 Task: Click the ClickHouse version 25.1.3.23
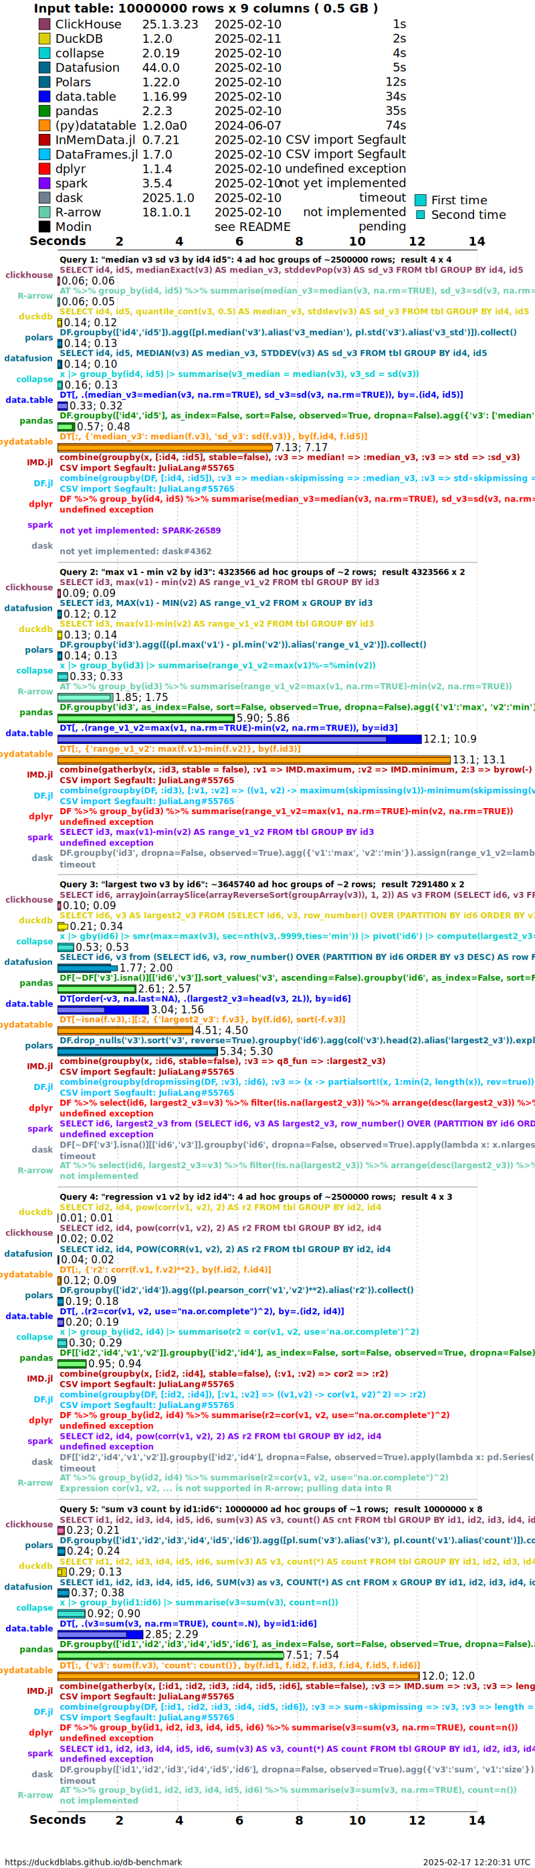170,24
